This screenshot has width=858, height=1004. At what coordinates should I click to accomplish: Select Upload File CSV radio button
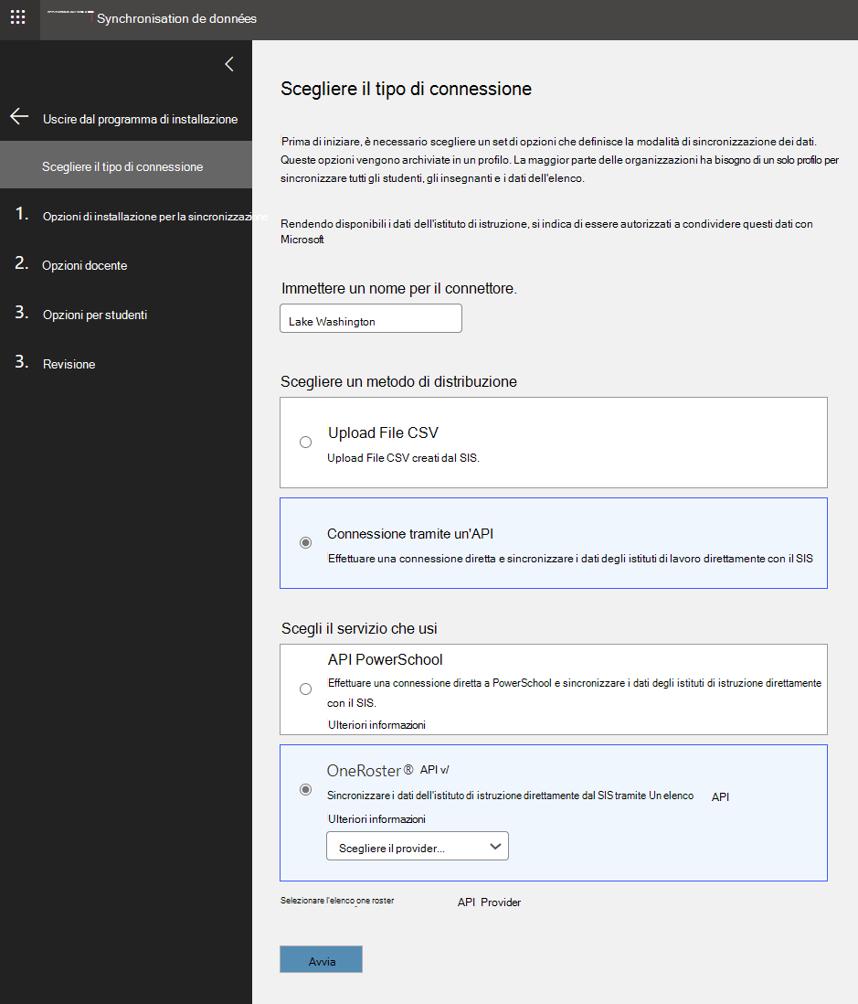[306, 442]
